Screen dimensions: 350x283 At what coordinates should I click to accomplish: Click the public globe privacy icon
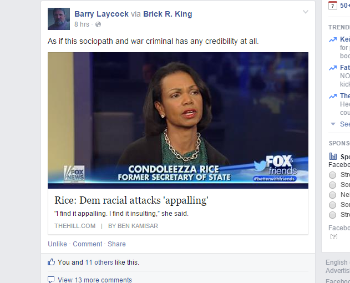(x=98, y=24)
